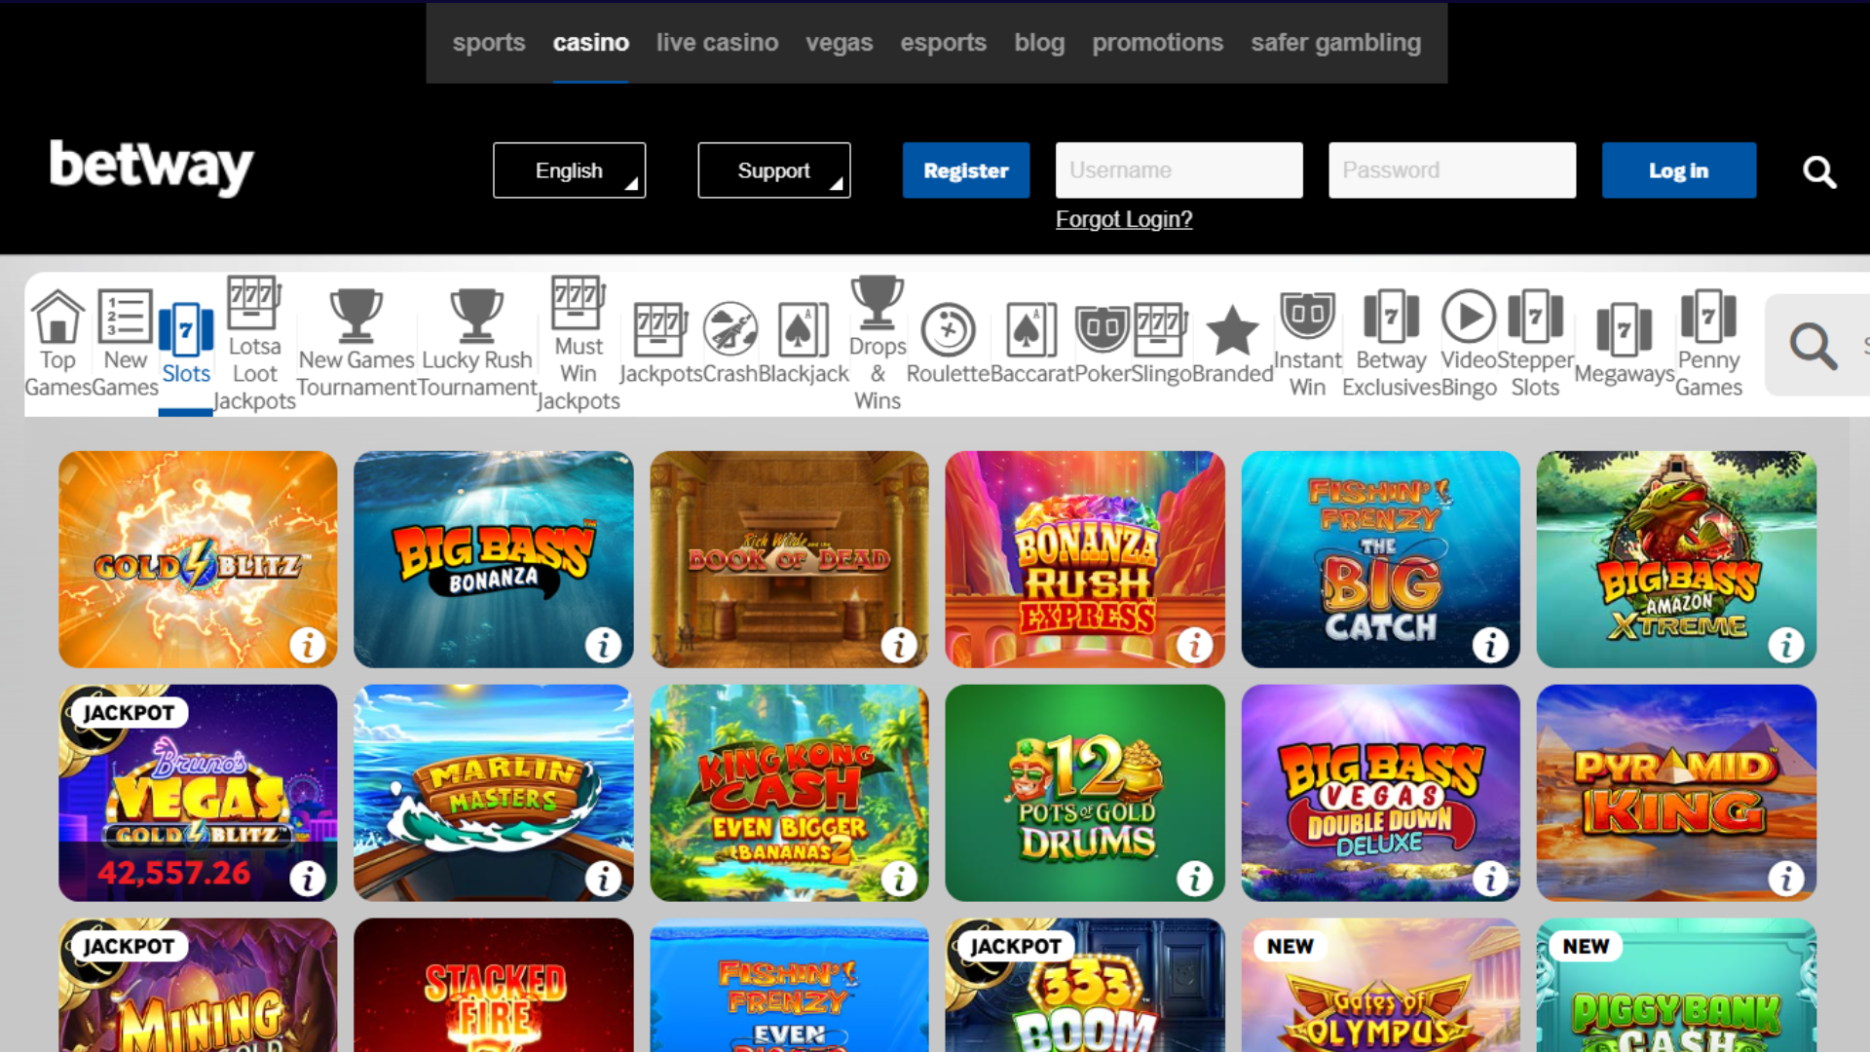Choose the Blackjack card icon category
The image size is (1870, 1052).
[x=804, y=330]
